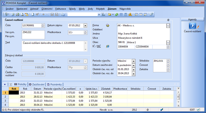Click the green money toolbar icon
The height and width of the screenshot is (113, 206).
(117, 15)
